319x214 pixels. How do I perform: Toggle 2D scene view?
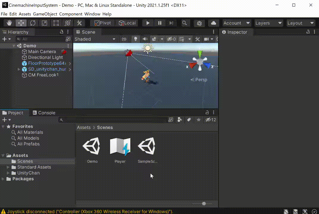coord(124,39)
